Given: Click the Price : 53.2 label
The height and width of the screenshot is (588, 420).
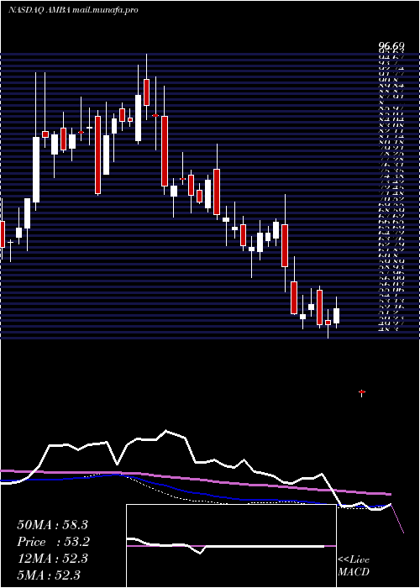Looking at the screenshot, I should click(54, 542).
